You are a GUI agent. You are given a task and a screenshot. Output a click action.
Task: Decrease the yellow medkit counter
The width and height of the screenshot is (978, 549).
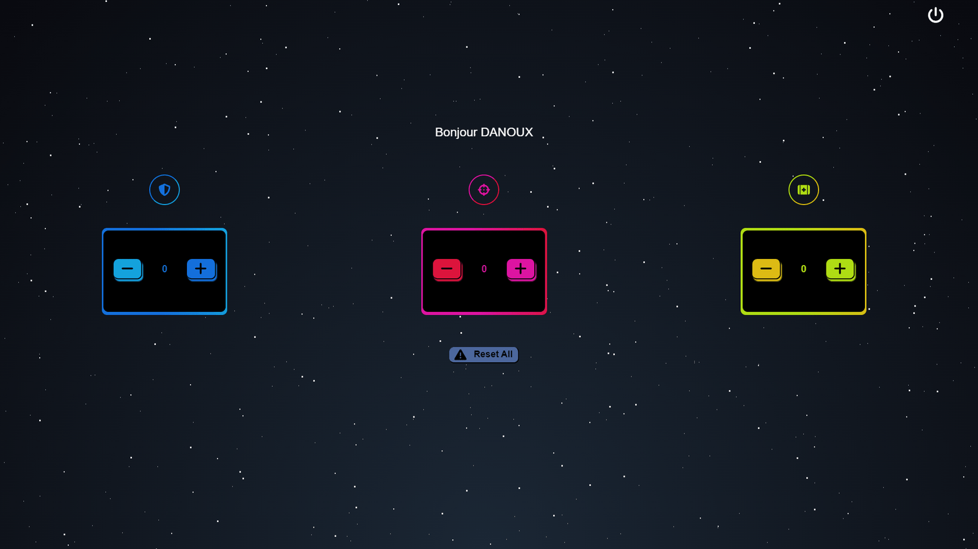[767, 269]
